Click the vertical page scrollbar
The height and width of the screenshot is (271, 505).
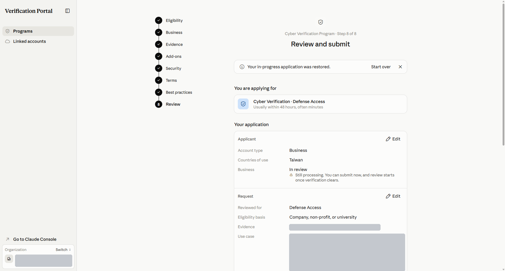click(x=504, y=74)
